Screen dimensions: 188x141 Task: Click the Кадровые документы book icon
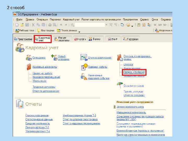29,67
